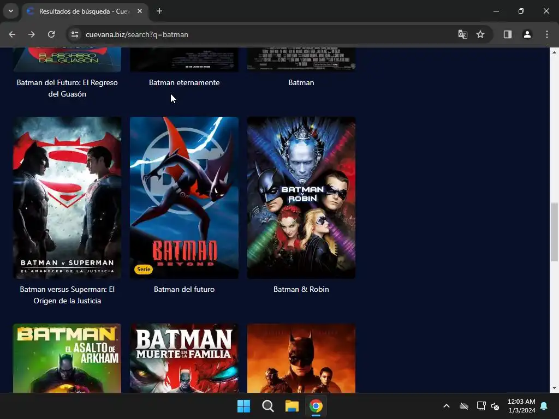Screen dimensions: 559x419
Task: Open the notifications bell
Action: 544,406
